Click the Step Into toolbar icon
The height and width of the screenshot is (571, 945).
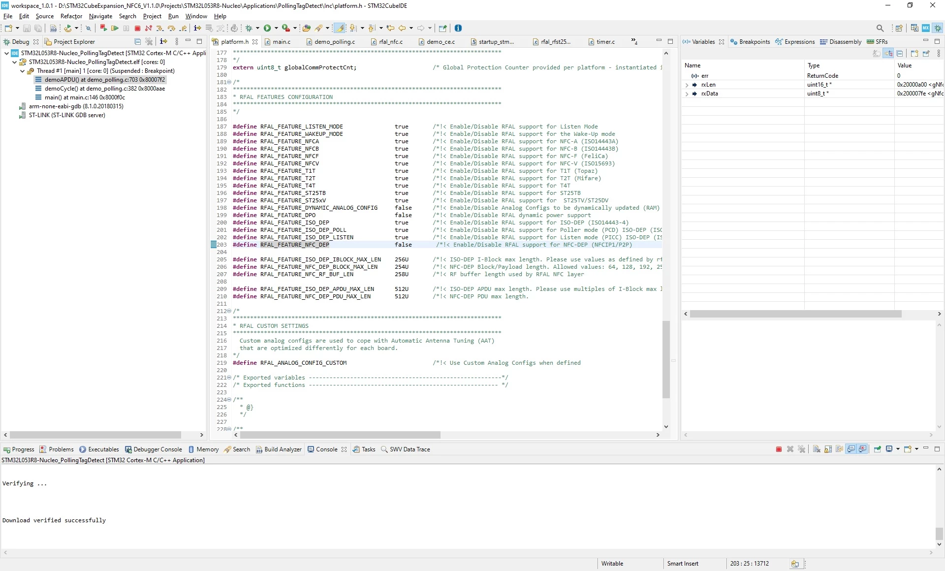click(x=160, y=29)
